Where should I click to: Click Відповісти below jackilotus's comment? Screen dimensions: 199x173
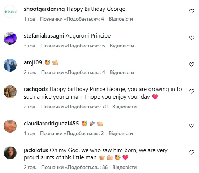click(x=125, y=168)
